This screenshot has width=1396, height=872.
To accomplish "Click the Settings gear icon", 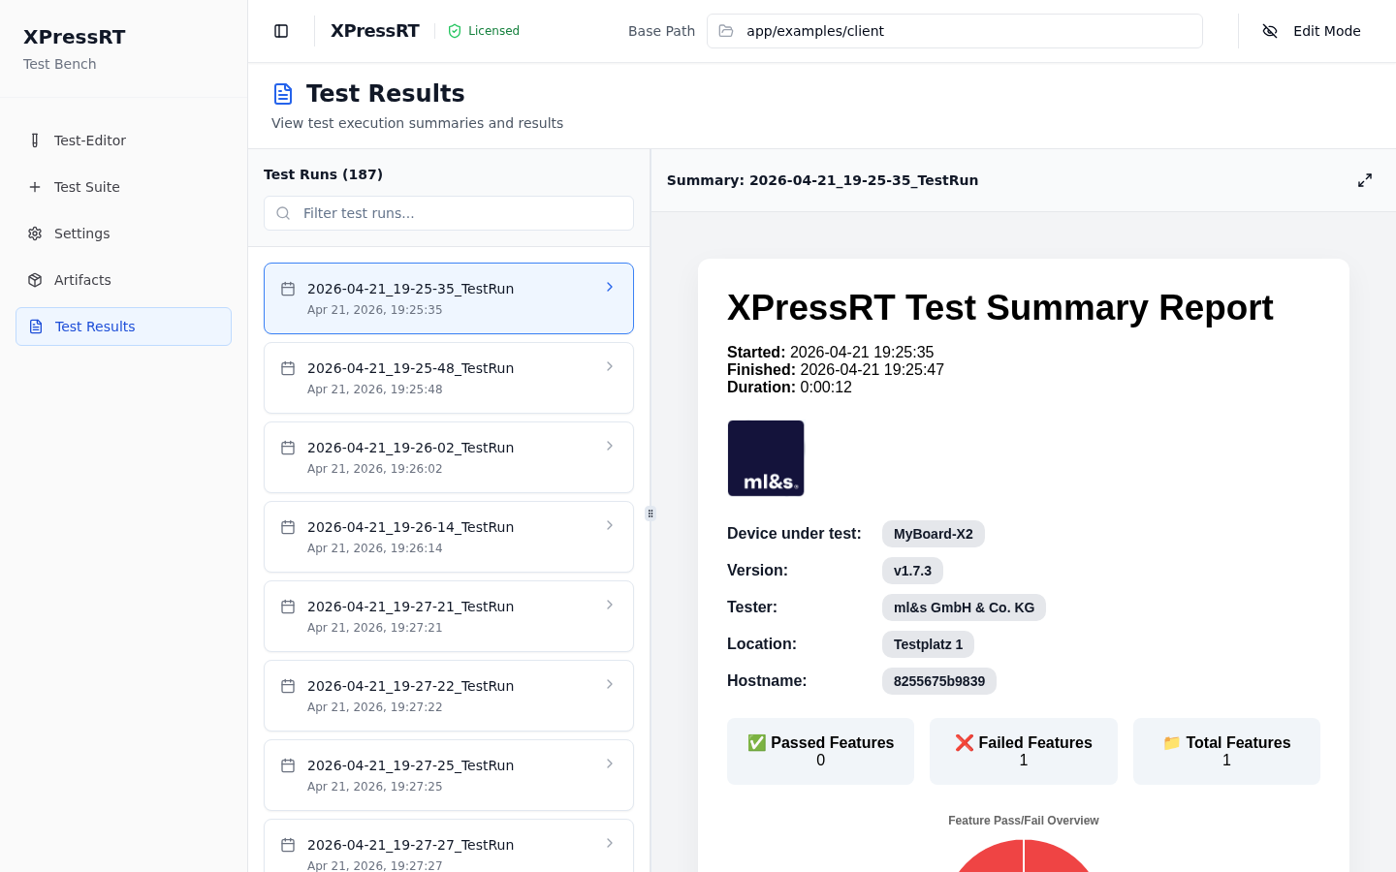I will point(35,234).
